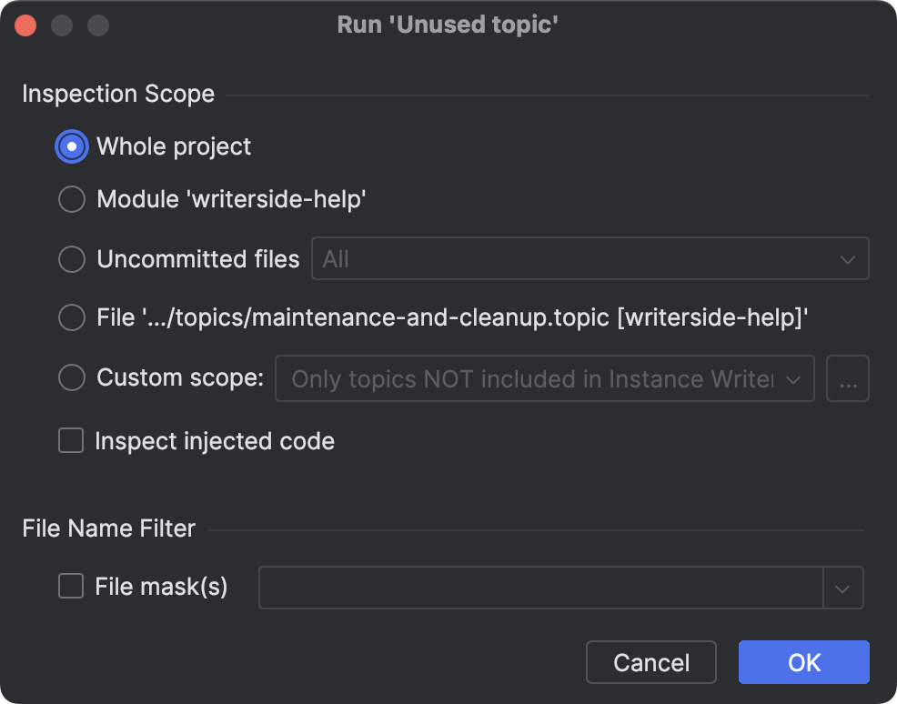Open the scope browser with ellipsis button
The height and width of the screenshot is (704, 897).
[x=847, y=378]
